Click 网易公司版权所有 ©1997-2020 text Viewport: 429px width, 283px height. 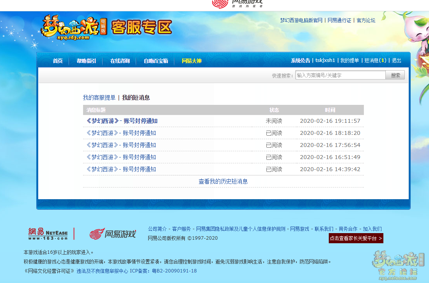[183, 238]
